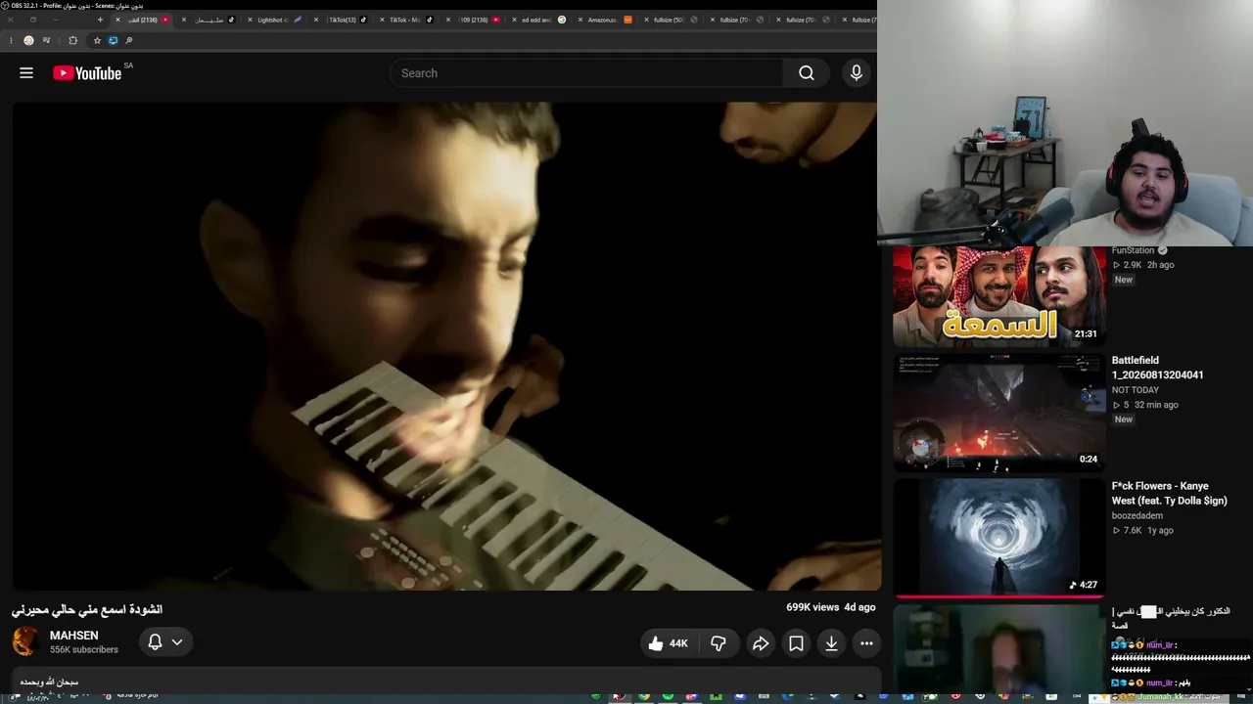Image resolution: width=1253 pixels, height=704 pixels.
Task: Close the Lightshot browser tab
Action: click(x=250, y=20)
